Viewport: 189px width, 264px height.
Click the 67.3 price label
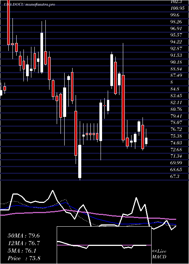pos(175,176)
